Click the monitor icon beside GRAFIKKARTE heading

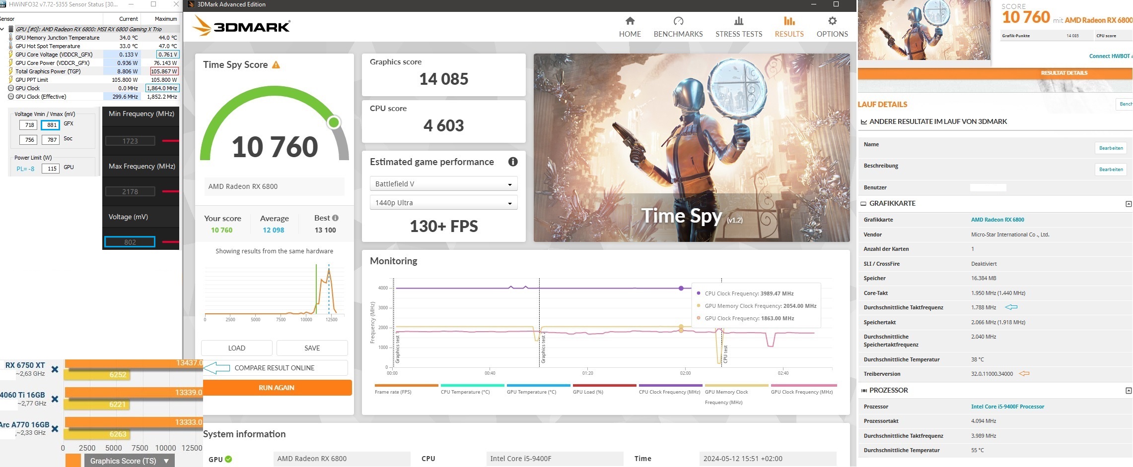(x=863, y=204)
